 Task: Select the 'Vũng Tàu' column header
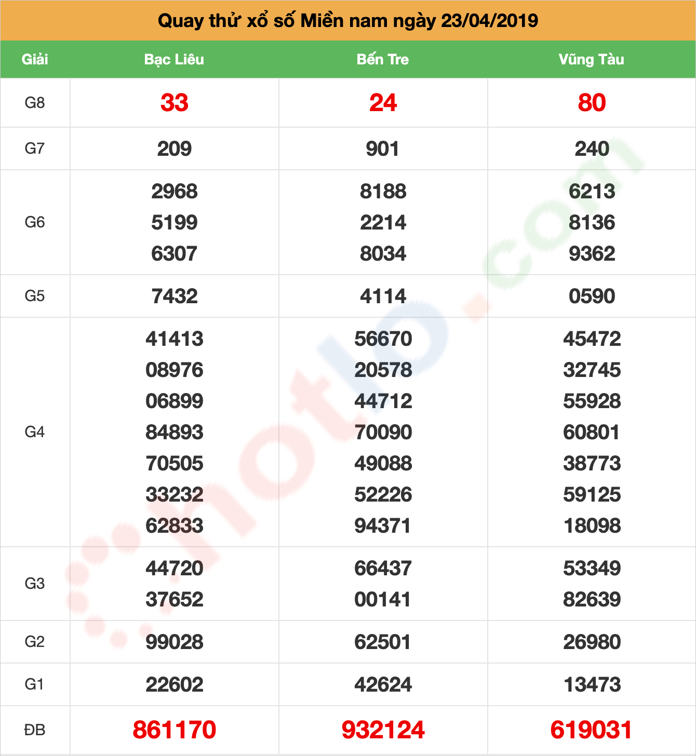coord(592,59)
